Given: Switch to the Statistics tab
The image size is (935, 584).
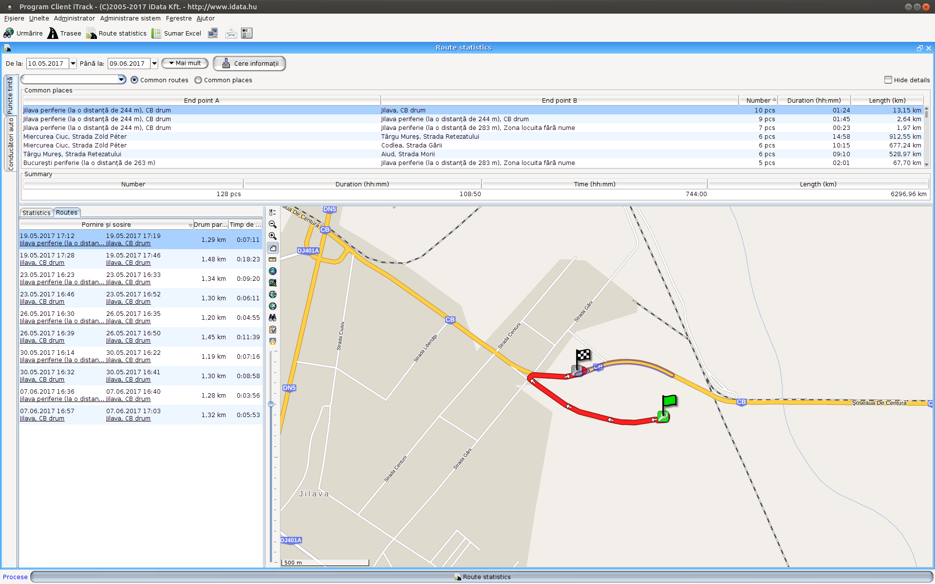Looking at the screenshot, I should pyautogui.click(x=36, y=213).
